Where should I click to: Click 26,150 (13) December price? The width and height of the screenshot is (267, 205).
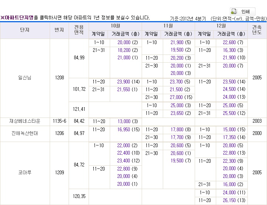[234, 201]
